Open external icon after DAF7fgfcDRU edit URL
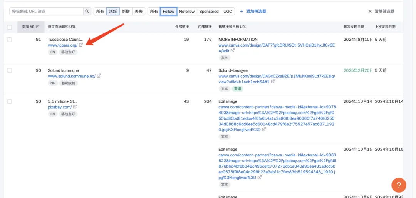This screenshot has width=416, height=198. click(x=232, y=51)
